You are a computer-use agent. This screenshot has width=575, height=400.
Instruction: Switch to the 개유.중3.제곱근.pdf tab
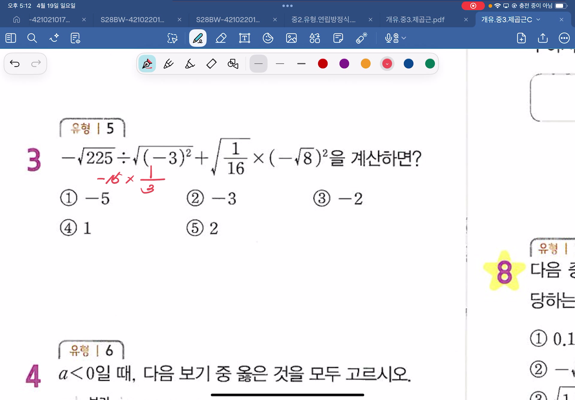(x=415, y=19)
